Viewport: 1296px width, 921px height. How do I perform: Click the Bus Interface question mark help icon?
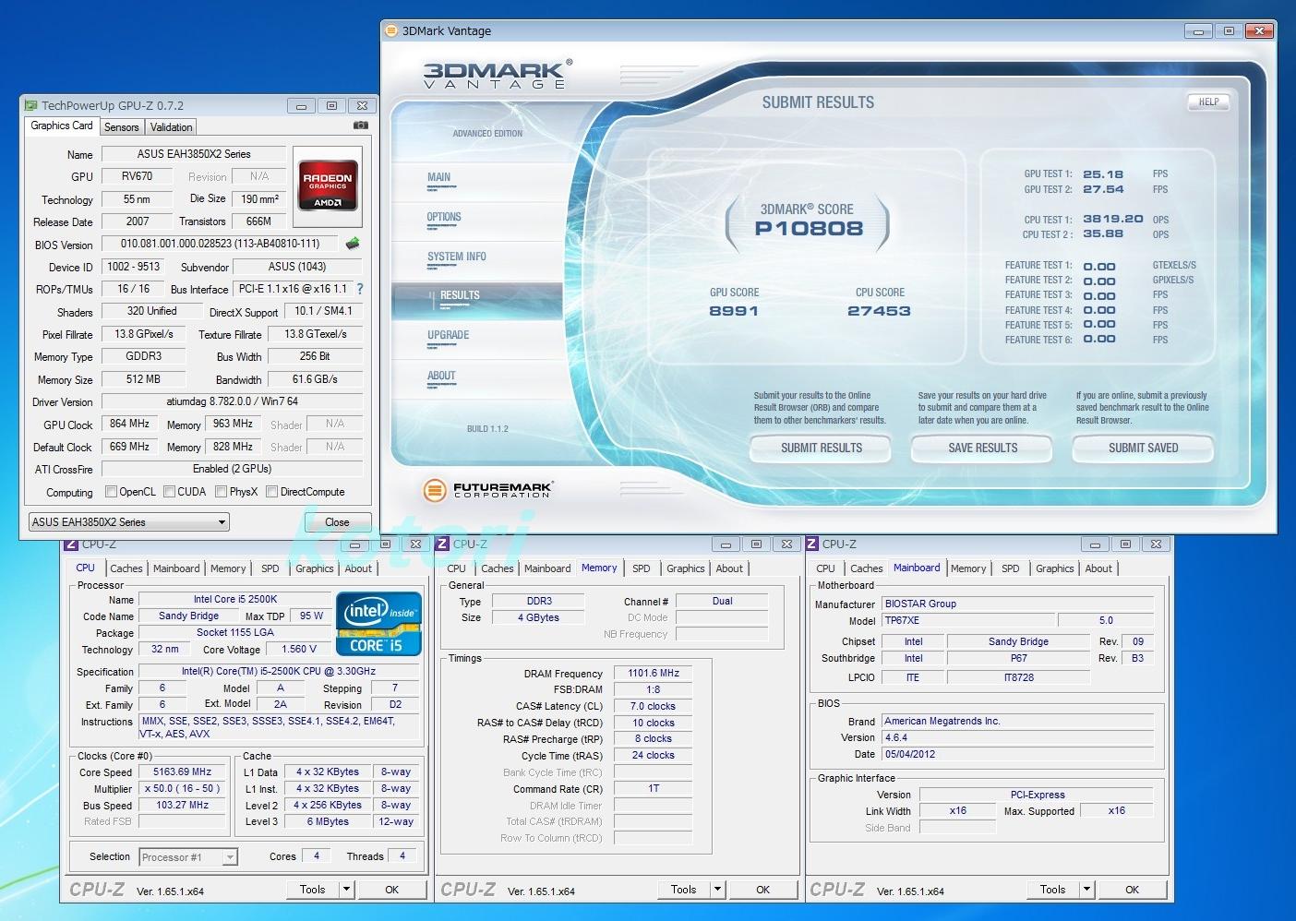click(360, 289)
